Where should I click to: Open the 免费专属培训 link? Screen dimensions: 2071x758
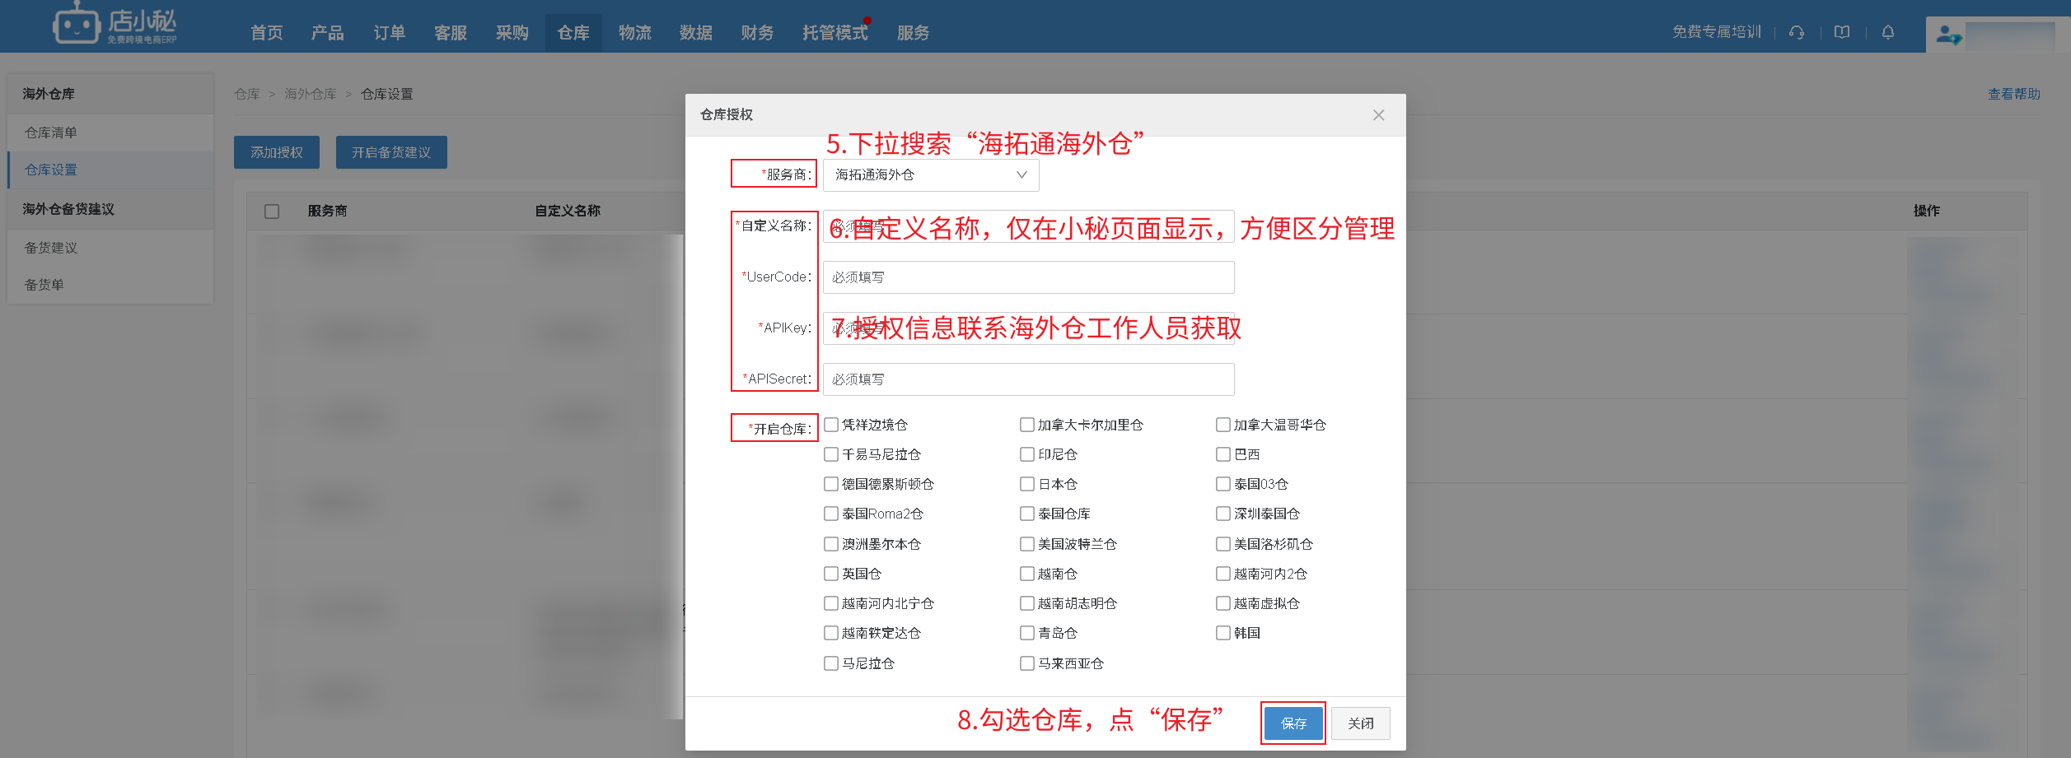point(1717,32)
